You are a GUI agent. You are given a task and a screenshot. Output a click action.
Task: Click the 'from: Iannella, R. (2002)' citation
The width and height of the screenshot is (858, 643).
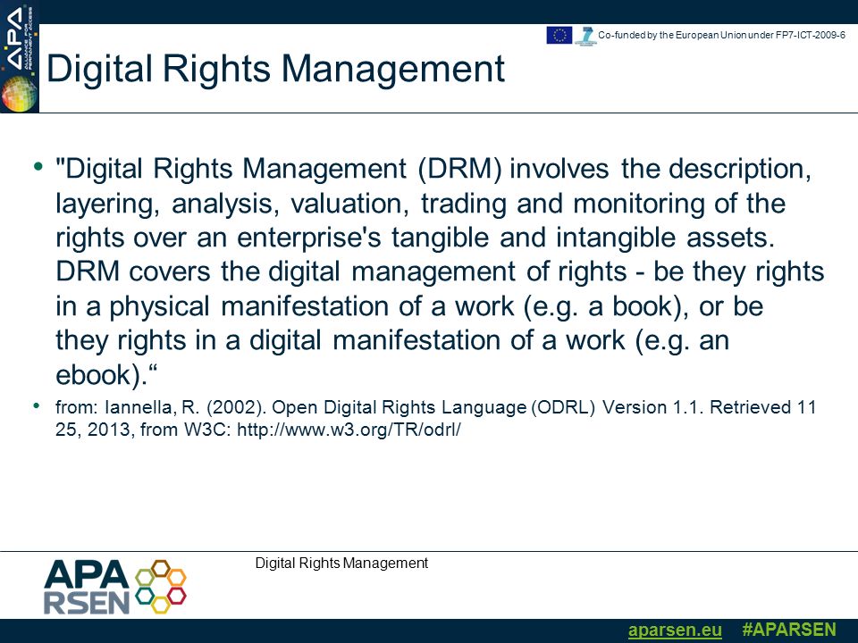[x=159, y=407]
